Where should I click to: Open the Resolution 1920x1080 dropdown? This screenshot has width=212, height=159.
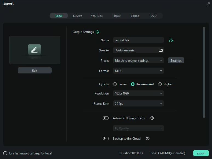[x=138, y=93]
